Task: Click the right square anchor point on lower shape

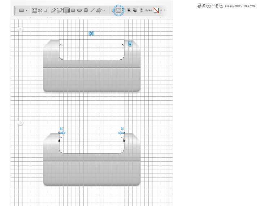Action: point(124,141)
